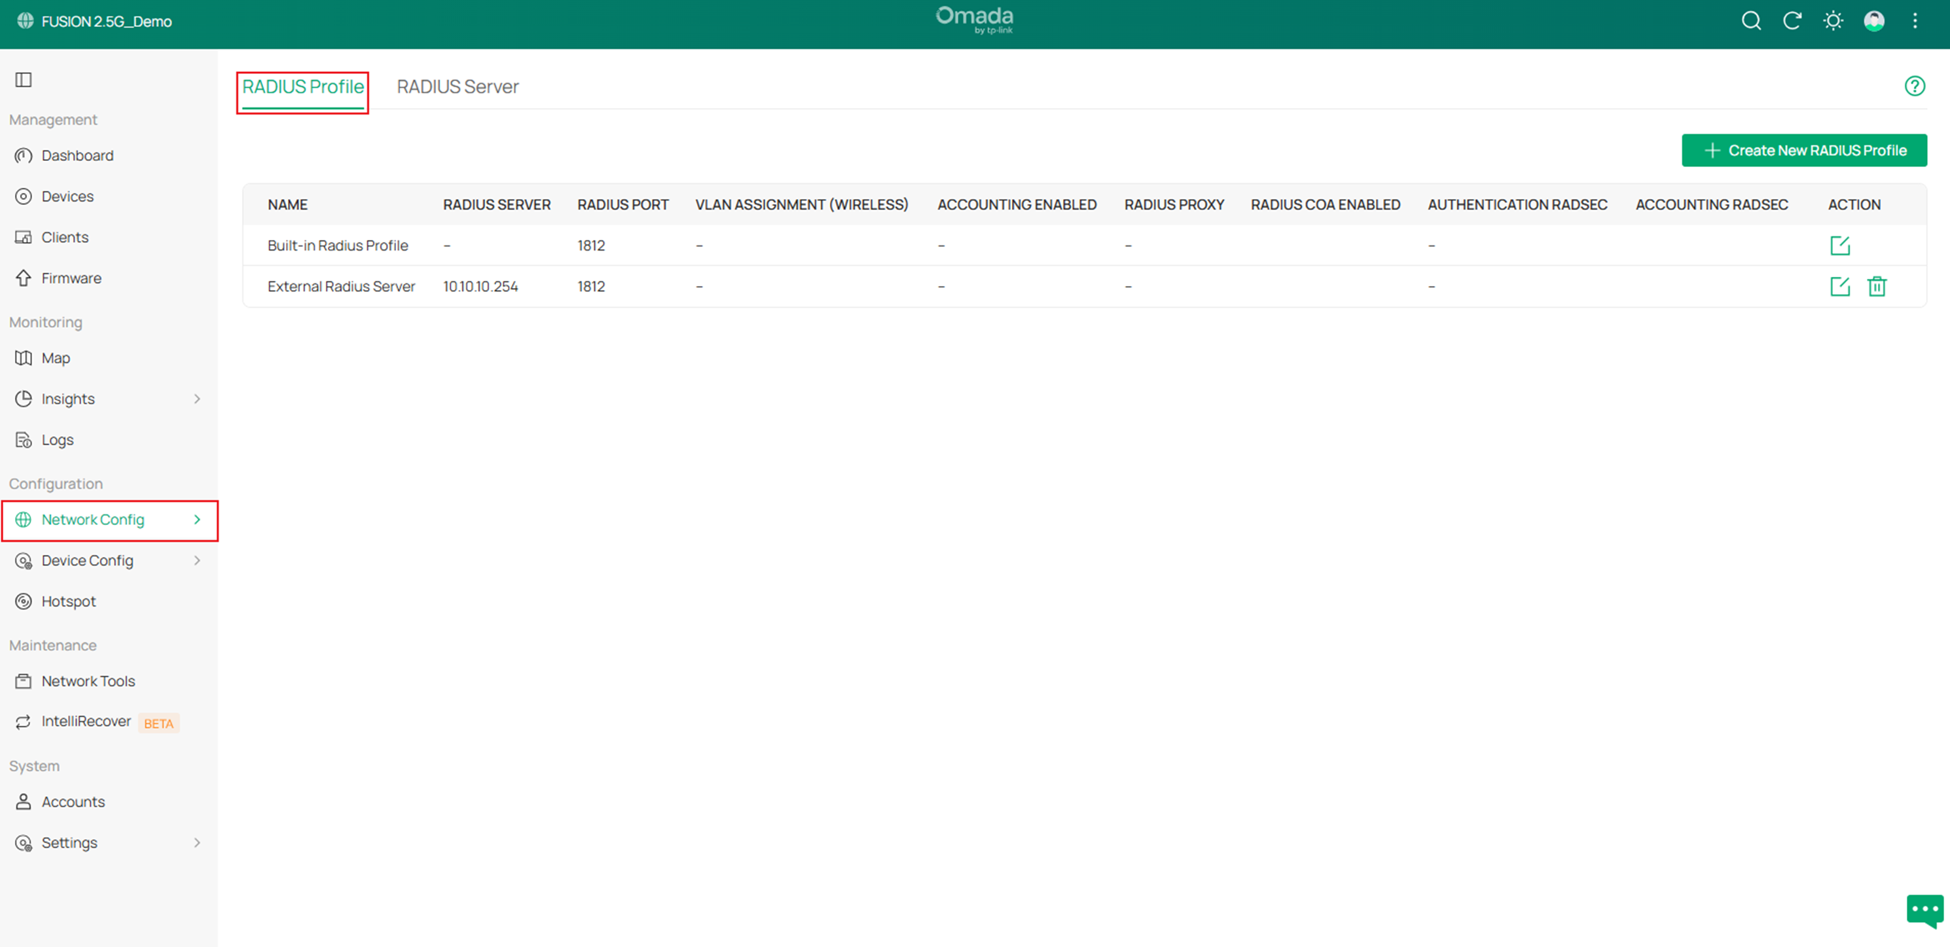Click the NAME column header
The image size is (1950, 947).
[287, 204]
